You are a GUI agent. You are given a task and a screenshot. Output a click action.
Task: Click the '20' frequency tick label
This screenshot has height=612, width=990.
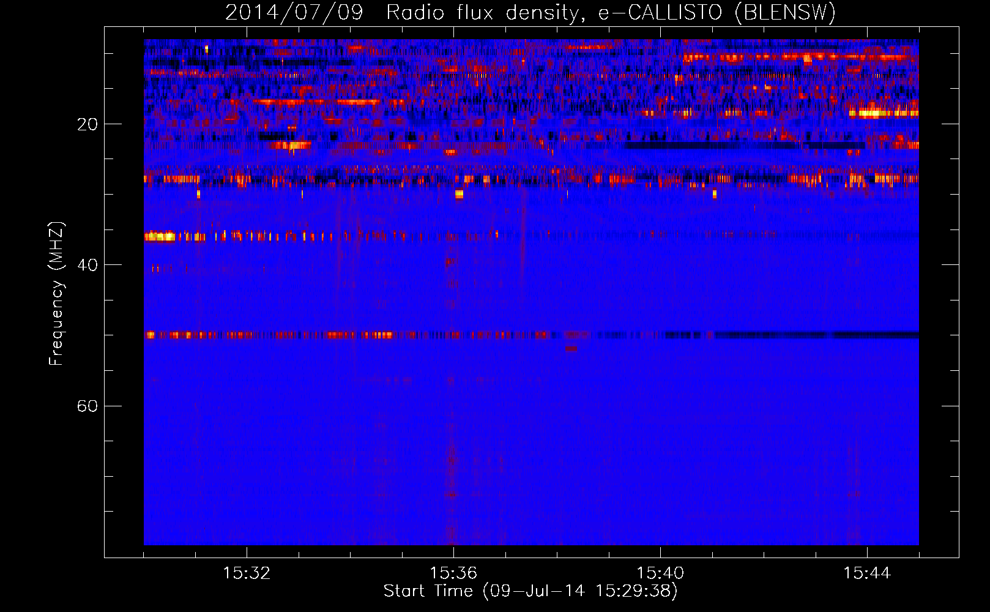click(x=87, y=124)
